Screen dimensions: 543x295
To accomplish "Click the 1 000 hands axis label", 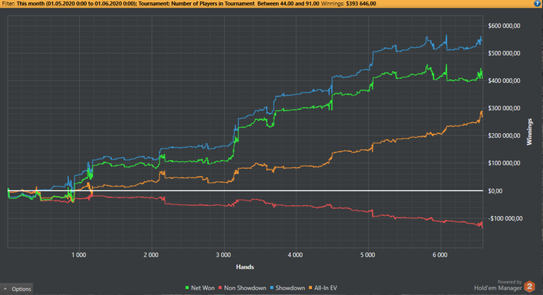I will tap(78, 255).
